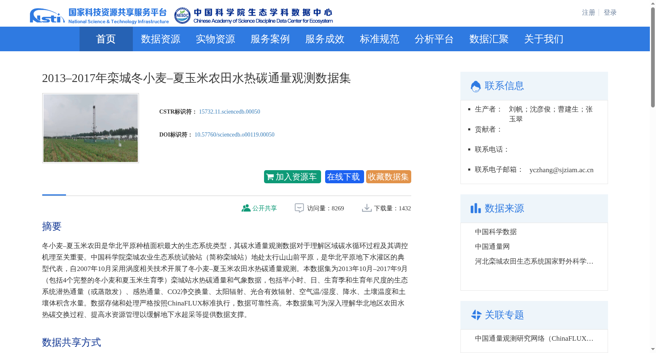Open the 中国通量网 source link
Viewport: 656px width, 353px height.
pyautogui.click(x=492, y=246)
